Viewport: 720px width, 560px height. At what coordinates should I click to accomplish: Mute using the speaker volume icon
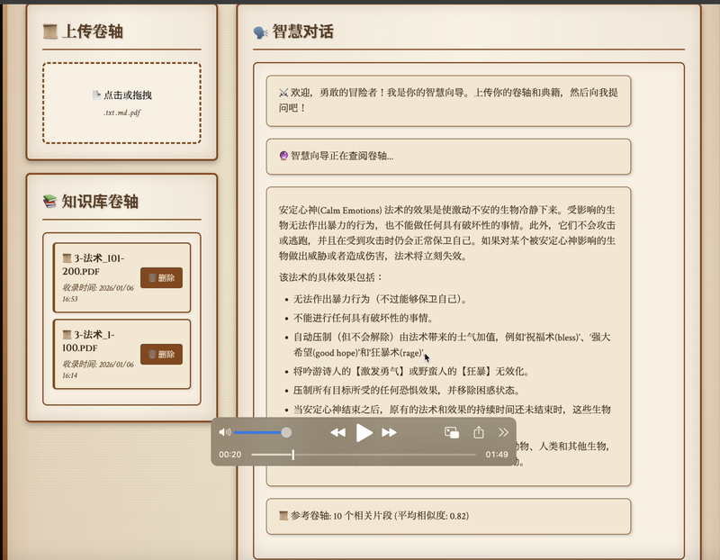click(225, 433)
